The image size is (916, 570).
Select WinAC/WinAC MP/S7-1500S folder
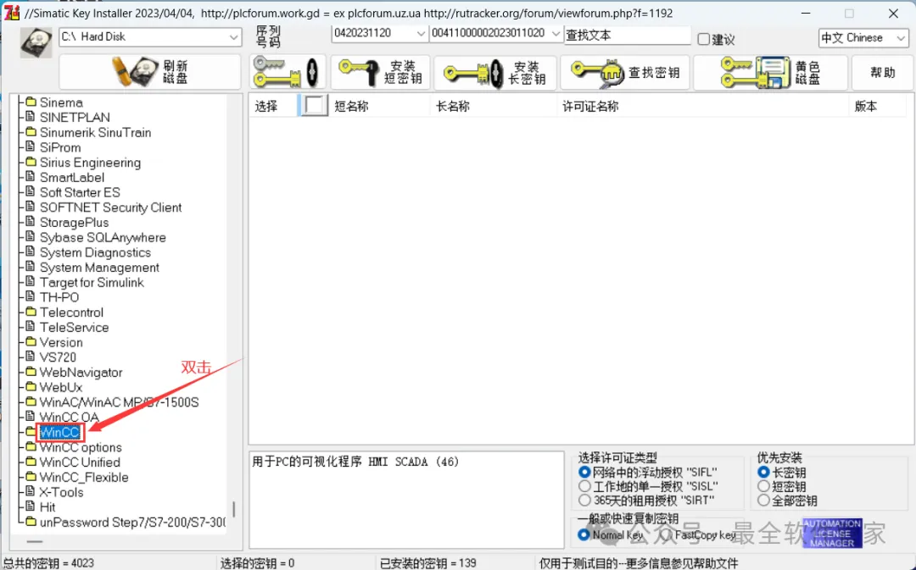[120, 402]
